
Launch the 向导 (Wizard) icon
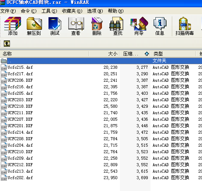coord(139,26)
